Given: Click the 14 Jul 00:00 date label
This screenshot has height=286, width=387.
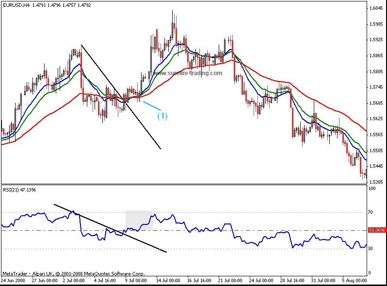Looking at the screenshot, I should pyautogui.click(x=168, y=281).
